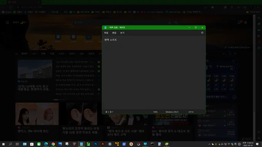Minimize the Notepad window
The height and width of the screenshot is (147, 262).
189,28
